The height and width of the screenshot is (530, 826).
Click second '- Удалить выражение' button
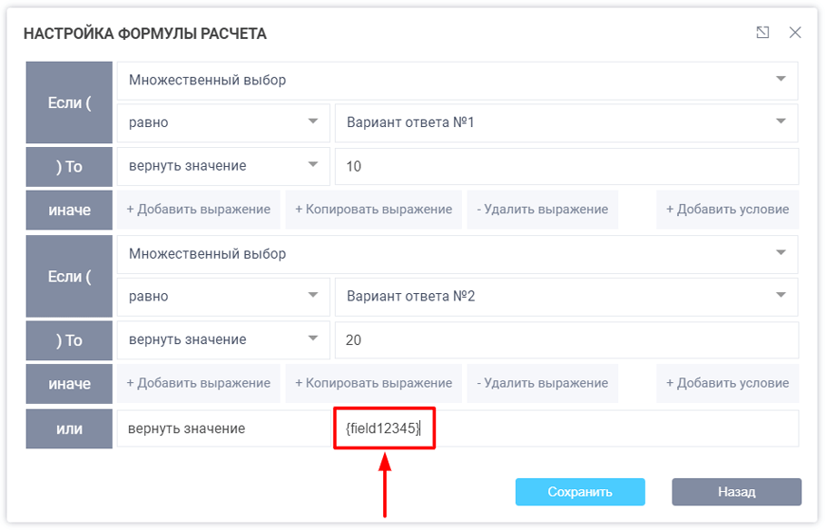tap(542, 383)
